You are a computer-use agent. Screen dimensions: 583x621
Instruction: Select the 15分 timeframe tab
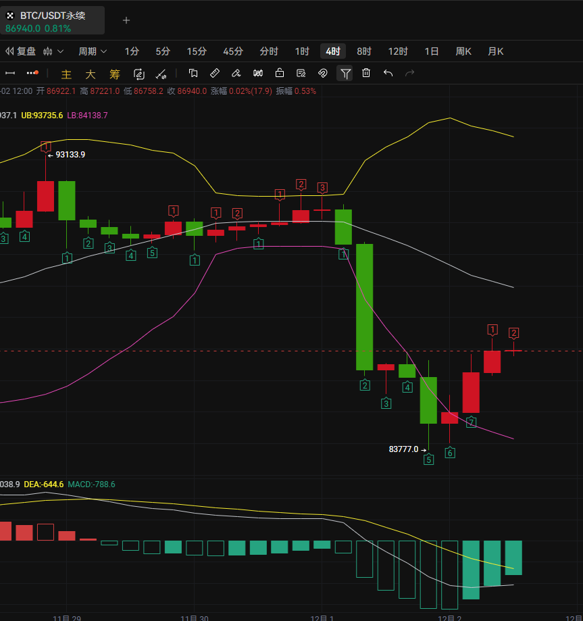point(197,51)
